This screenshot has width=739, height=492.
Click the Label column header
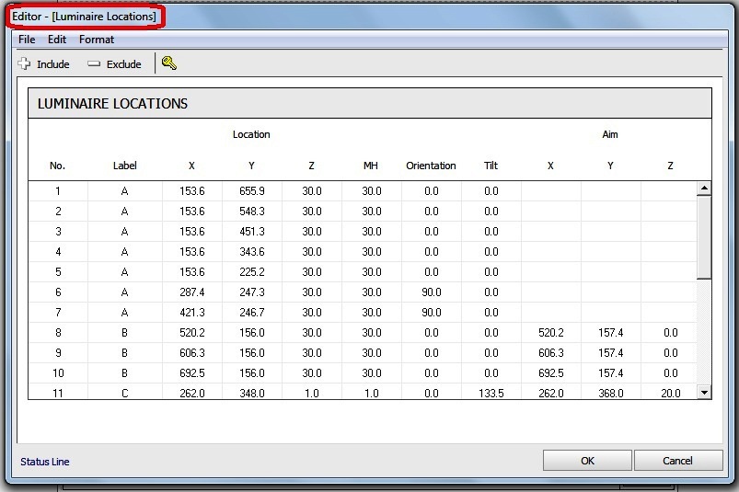[124, 166]
